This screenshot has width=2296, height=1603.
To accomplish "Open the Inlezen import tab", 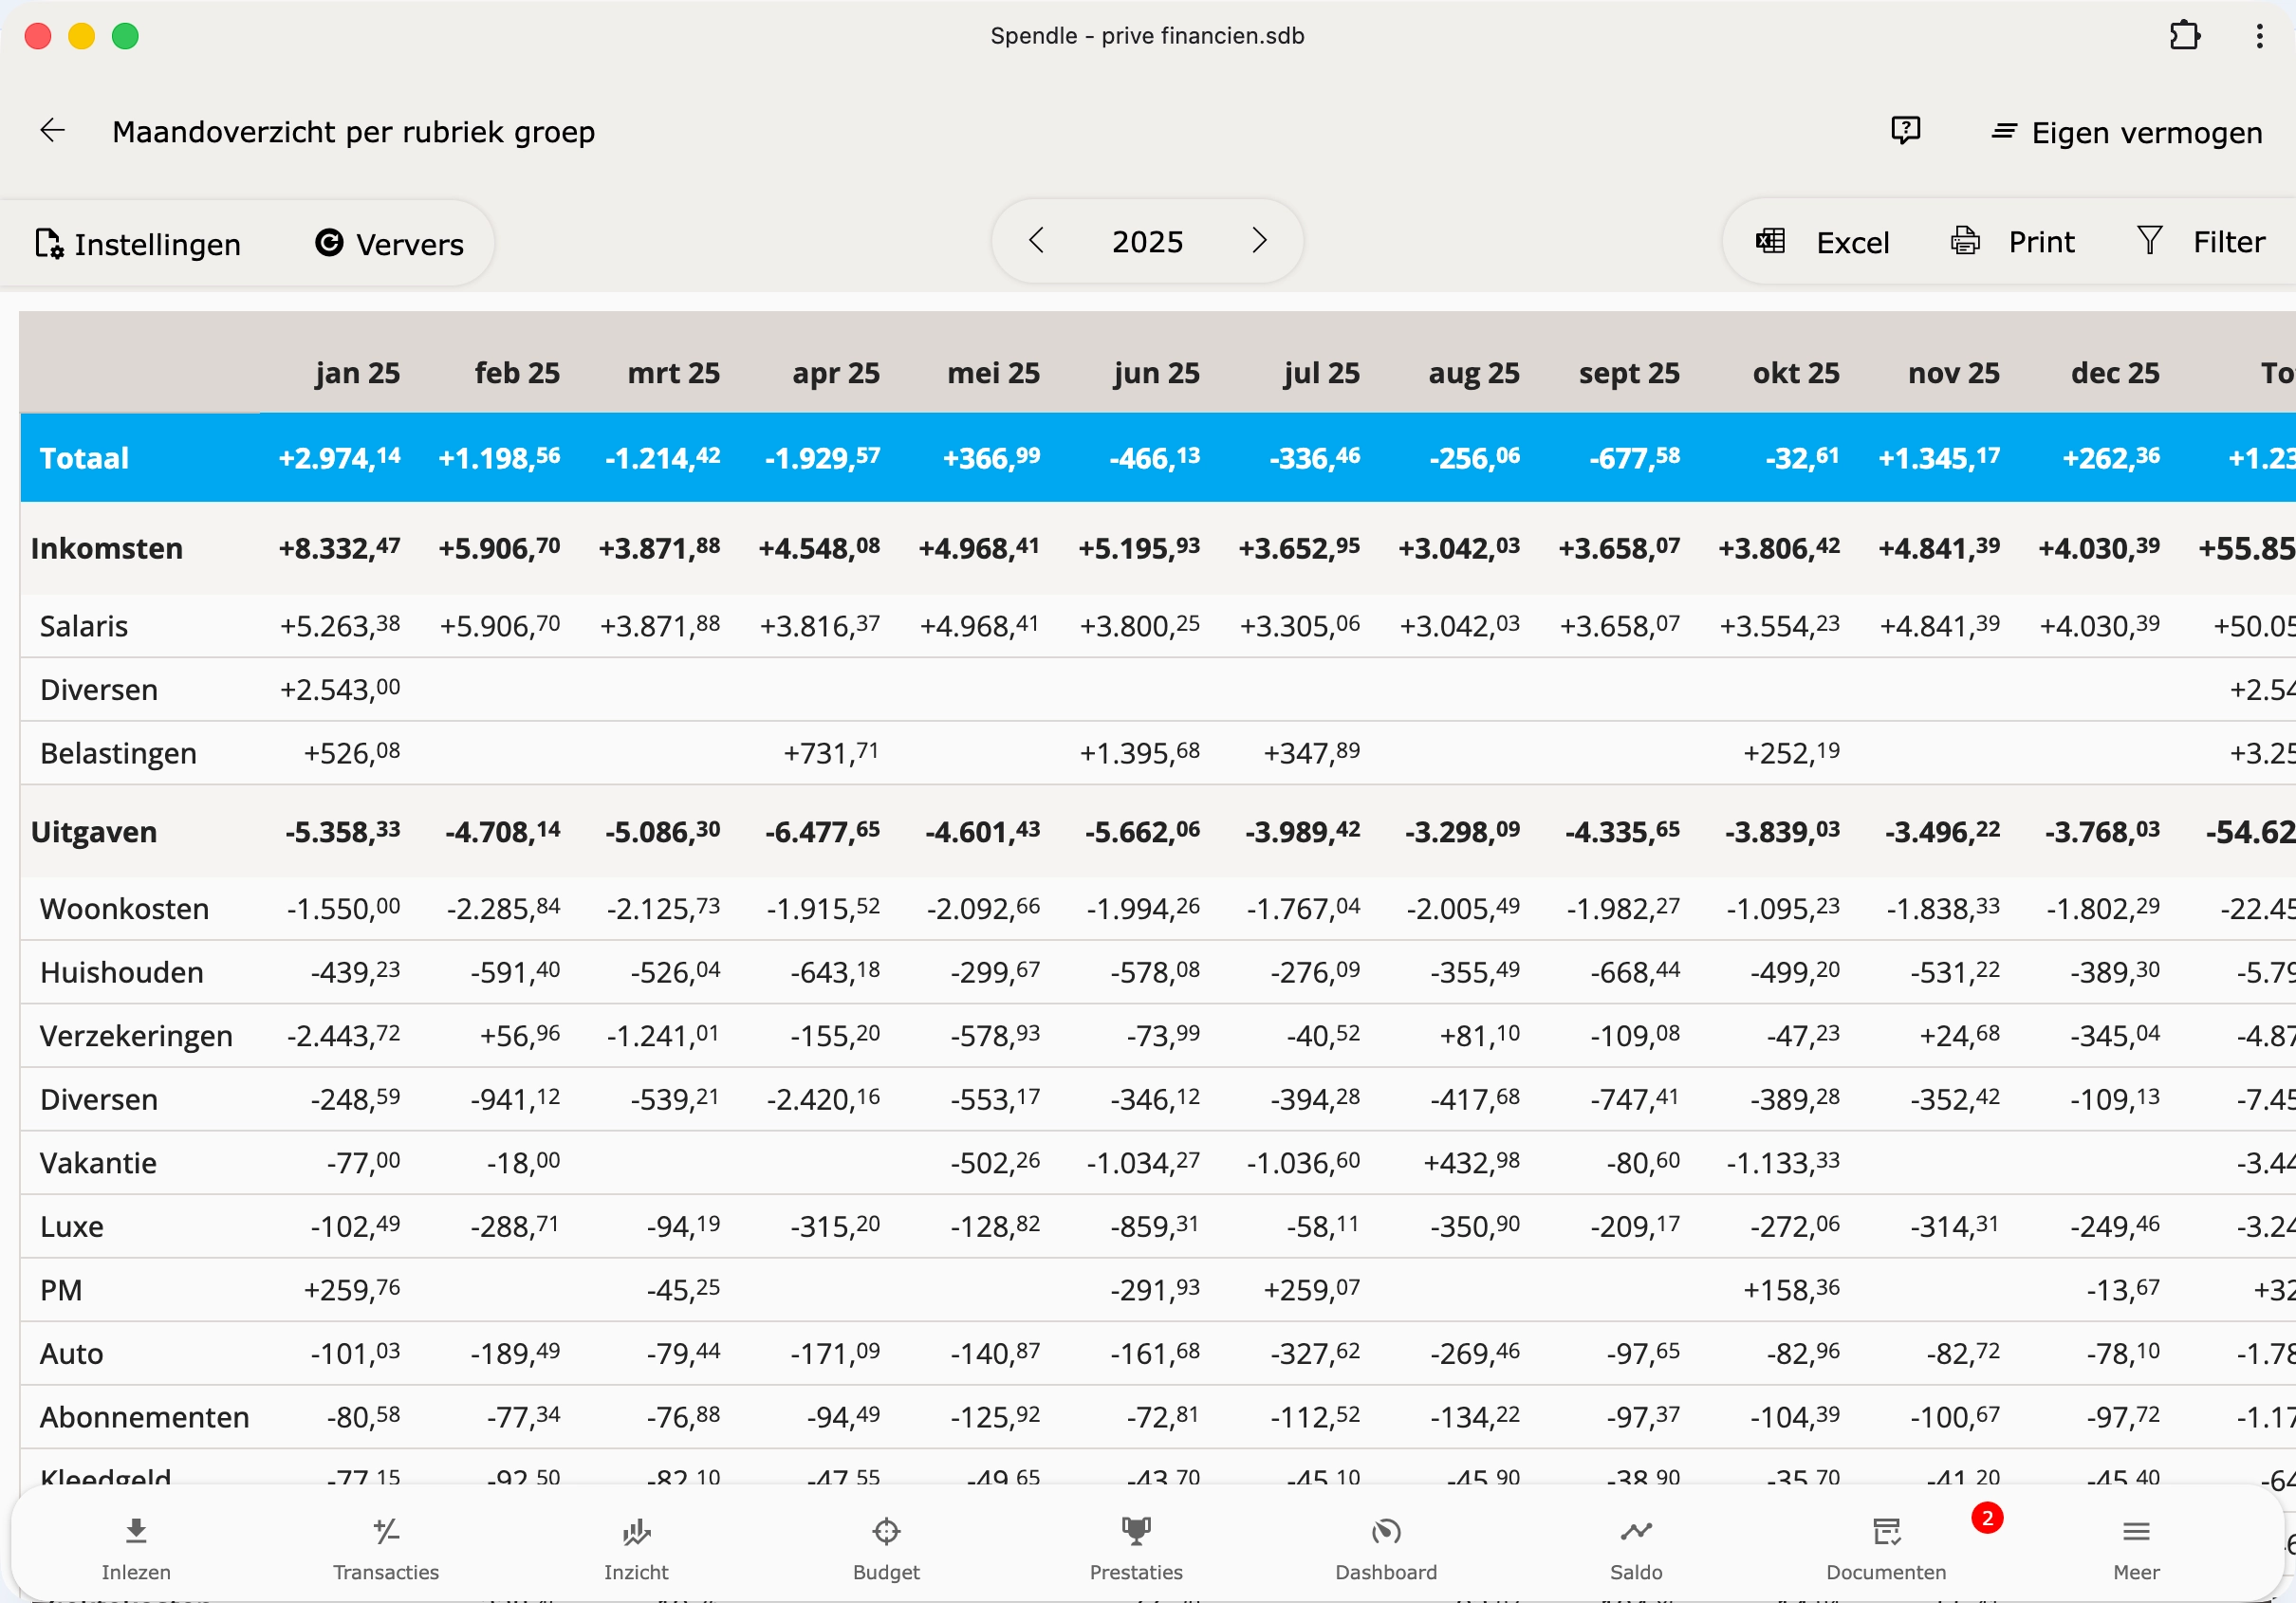I will pyautogui.click(x=136, y=1547).
